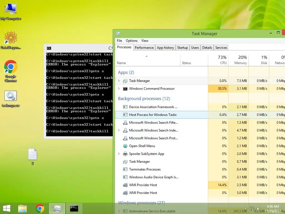This screenshot has height=214, width=285.
Task: Select the Processes tab
Action: click(124, 47)
